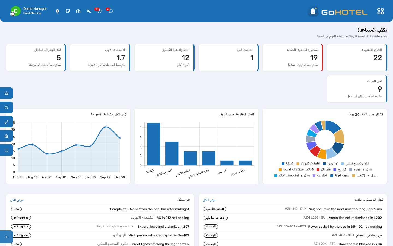Click In Progress badge for AC in 212
Viewport: 393px width, 246px height.
click(21, 218)
